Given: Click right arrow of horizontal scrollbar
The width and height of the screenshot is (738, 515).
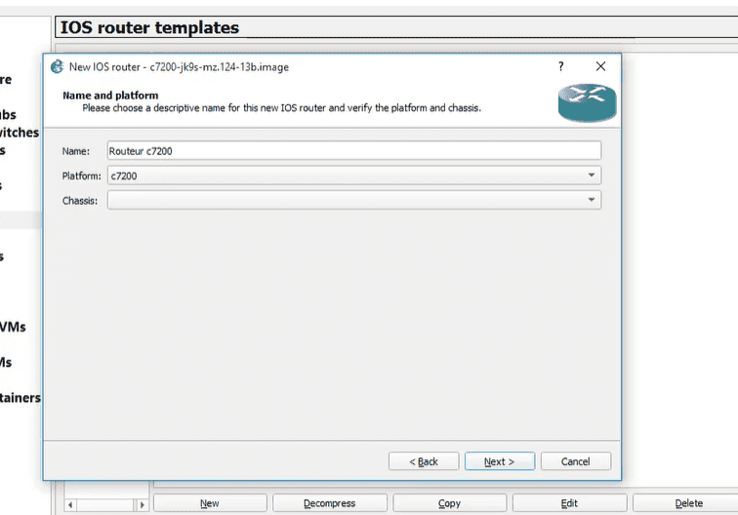Looking at the screenshot, I should (143, 505).
